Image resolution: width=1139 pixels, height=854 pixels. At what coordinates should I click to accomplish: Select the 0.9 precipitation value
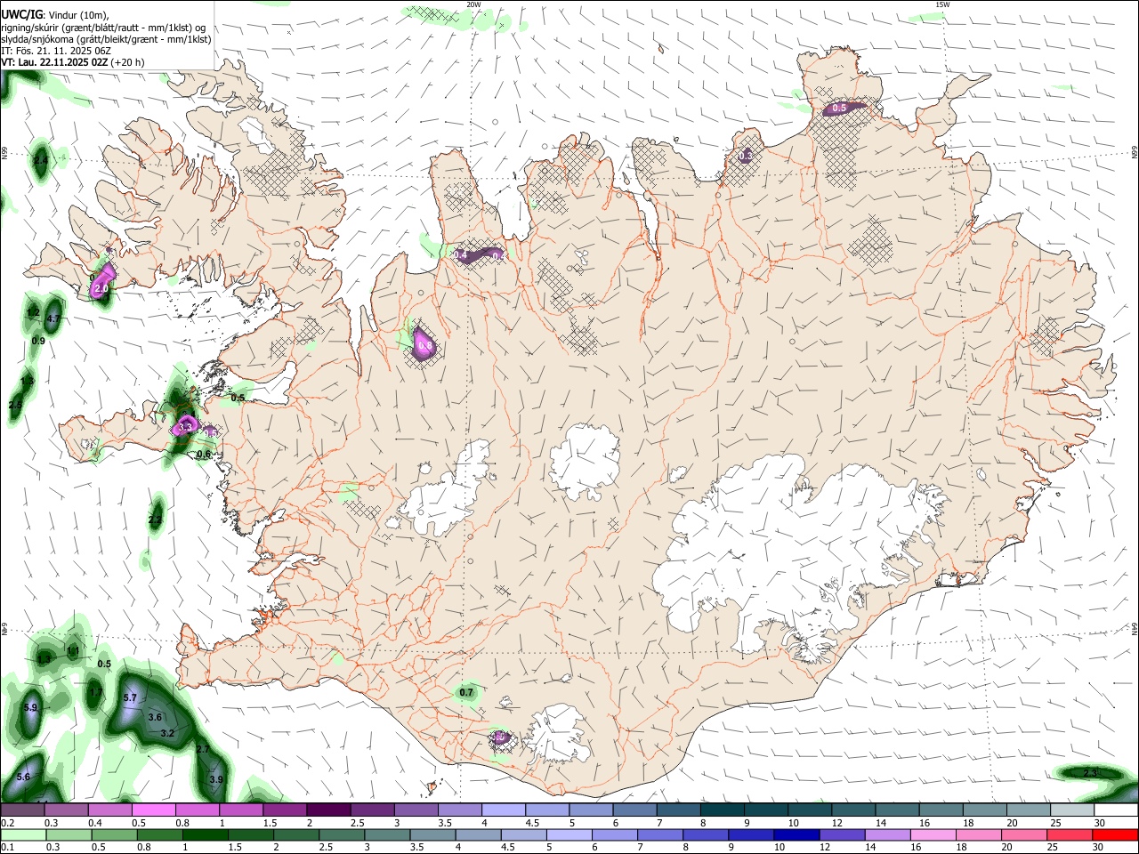pos(38,341)
